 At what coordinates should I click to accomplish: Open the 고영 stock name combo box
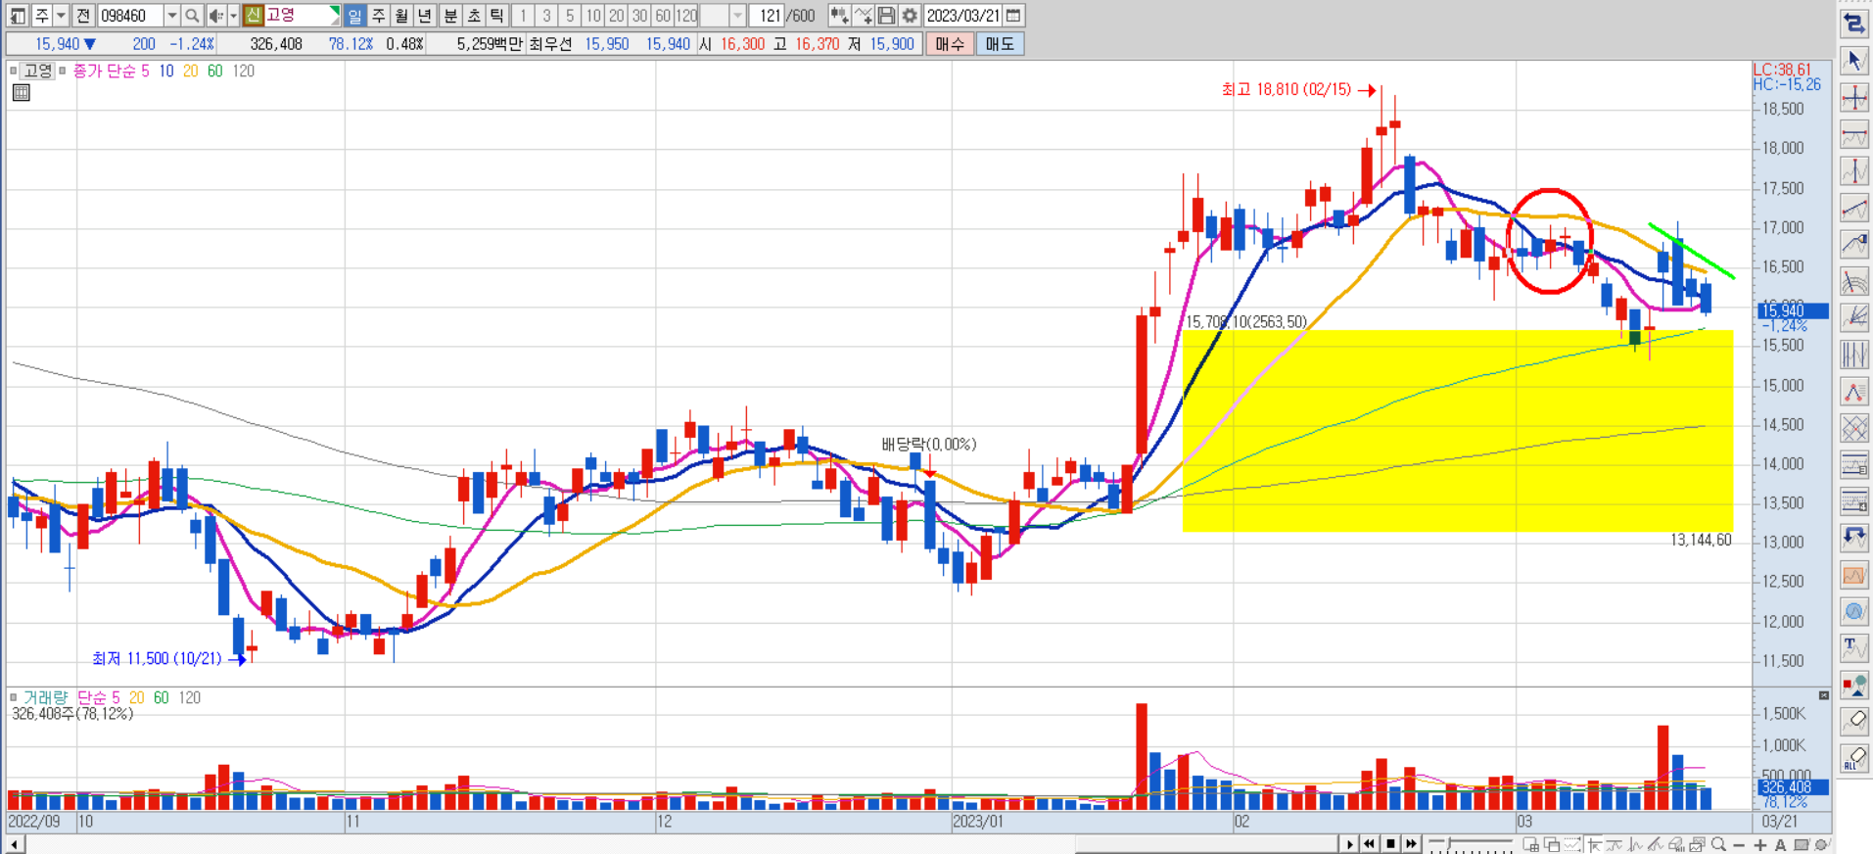pos(303,16)
